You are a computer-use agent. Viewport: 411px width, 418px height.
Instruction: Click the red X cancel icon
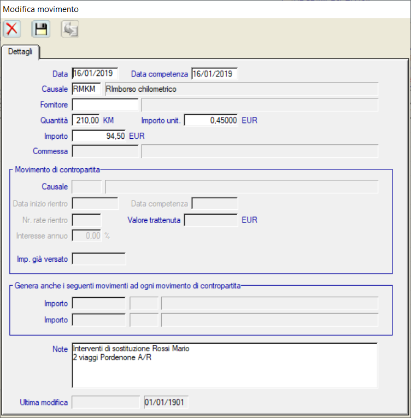point(12,29)
